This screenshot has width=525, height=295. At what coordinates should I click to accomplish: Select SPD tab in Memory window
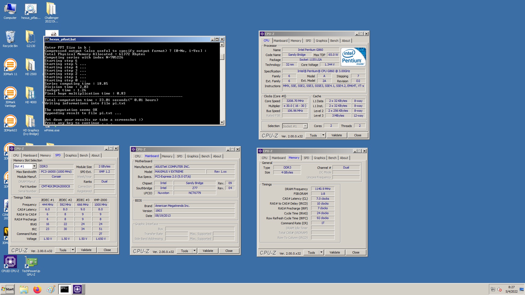pyautogui.click(x=306, y=158)
